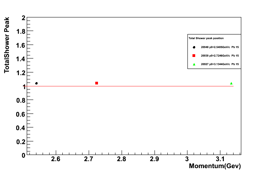Viewport: 268px width, 172px height.
Task: Click the y-axis label 0.4
Action: [21, 128]
